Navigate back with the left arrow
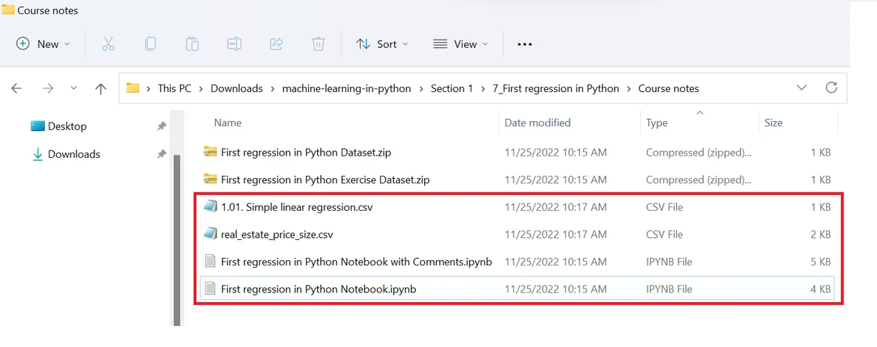This screenshot has height=347, width=877. [16, 88]
